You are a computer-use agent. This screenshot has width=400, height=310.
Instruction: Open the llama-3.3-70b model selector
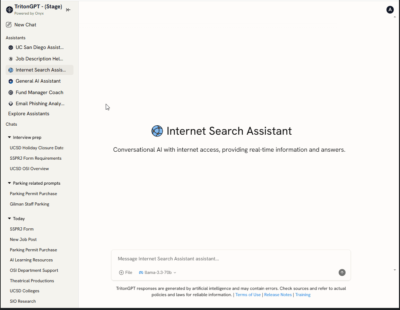[157, 273]
